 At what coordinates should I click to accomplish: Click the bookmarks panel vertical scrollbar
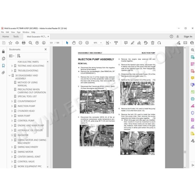48,128
